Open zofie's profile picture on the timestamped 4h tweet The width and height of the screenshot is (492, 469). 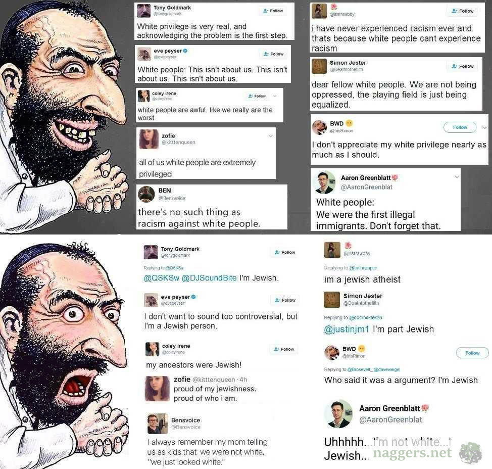click(157, 389)
